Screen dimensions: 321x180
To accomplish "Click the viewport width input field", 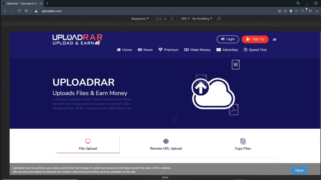I will pos(158,19).
